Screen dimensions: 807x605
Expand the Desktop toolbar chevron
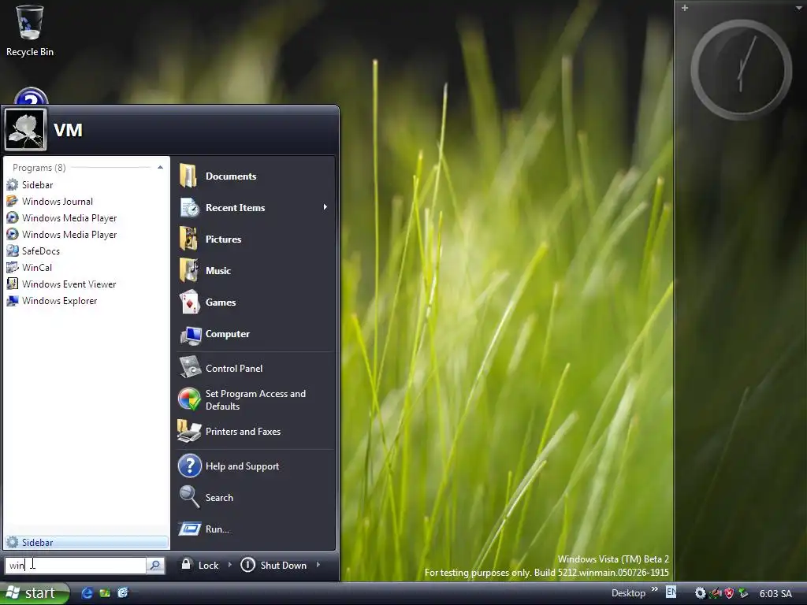tap(655, 589)
